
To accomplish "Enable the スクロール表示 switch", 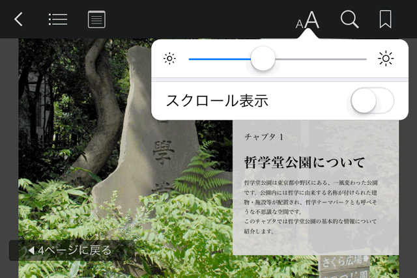I will click(372, 101).
